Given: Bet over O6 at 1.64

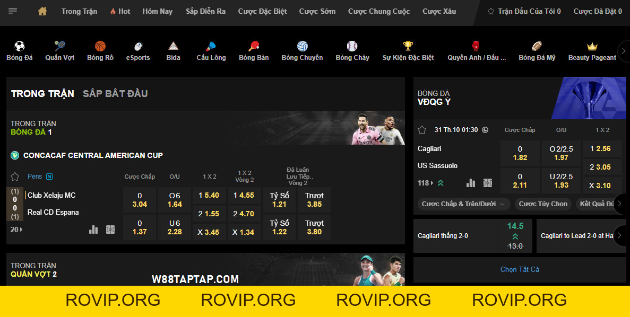Looking at the screenshot, I should tap(175, 200).
